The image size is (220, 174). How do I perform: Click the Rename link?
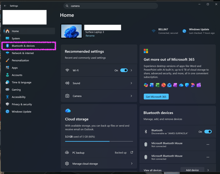90,36
